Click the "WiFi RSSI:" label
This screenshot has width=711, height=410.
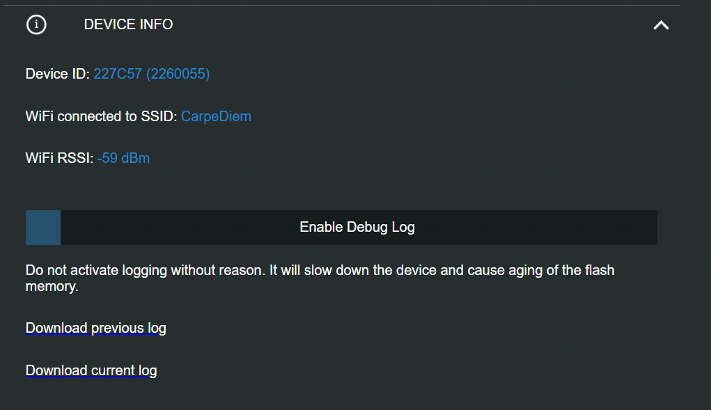pyautogui.click(x=59, y=158)
